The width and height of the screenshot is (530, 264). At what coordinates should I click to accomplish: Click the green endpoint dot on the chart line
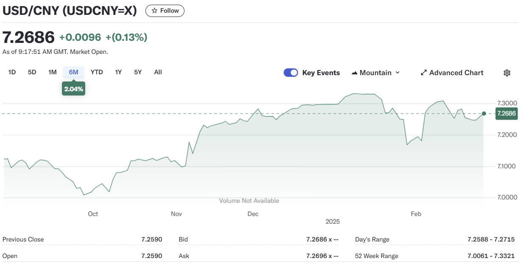[484, 113]
